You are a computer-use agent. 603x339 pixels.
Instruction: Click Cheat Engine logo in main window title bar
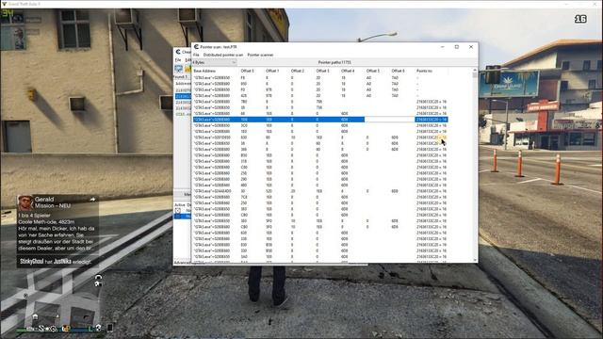pyautogui.click(x=178, y=52)
